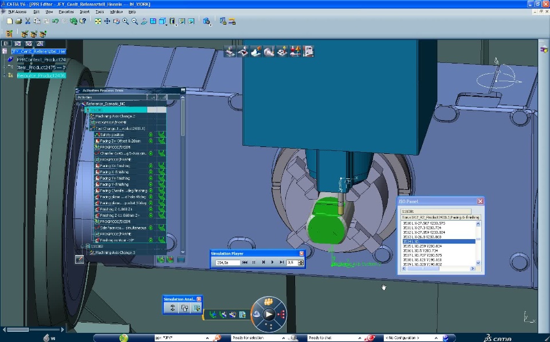Open the ppr search field dropdown
Image resolution: width=550 pixels, height=342 pixels.
(x=207, y=338)
